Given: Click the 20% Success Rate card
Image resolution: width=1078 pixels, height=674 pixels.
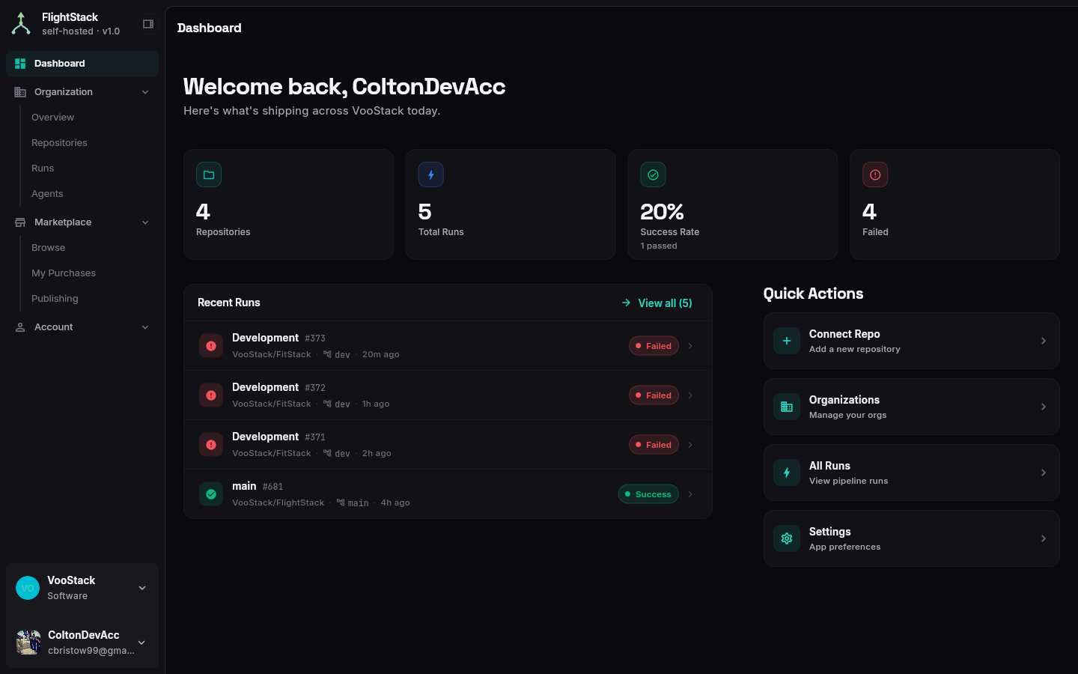Looking at the screenshot, I should point(732,204).
